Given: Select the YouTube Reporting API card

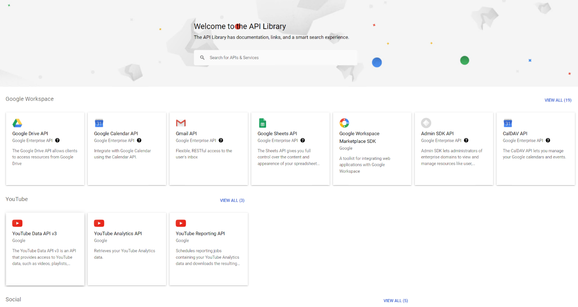Looking at the screenshot, I should click(208, 249).
